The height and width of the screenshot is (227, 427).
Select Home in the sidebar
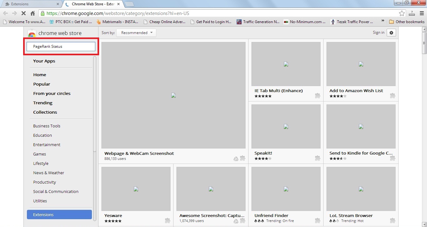click(40, 75)
